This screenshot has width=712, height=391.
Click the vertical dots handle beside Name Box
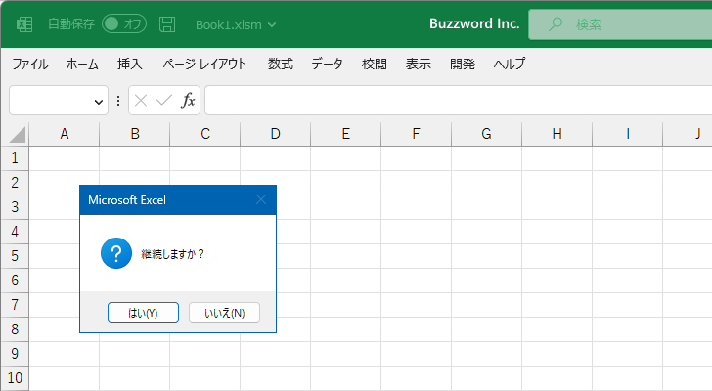point(118,101)
